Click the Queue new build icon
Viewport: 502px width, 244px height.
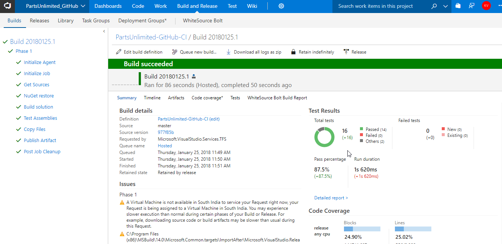tap(175, 52)
